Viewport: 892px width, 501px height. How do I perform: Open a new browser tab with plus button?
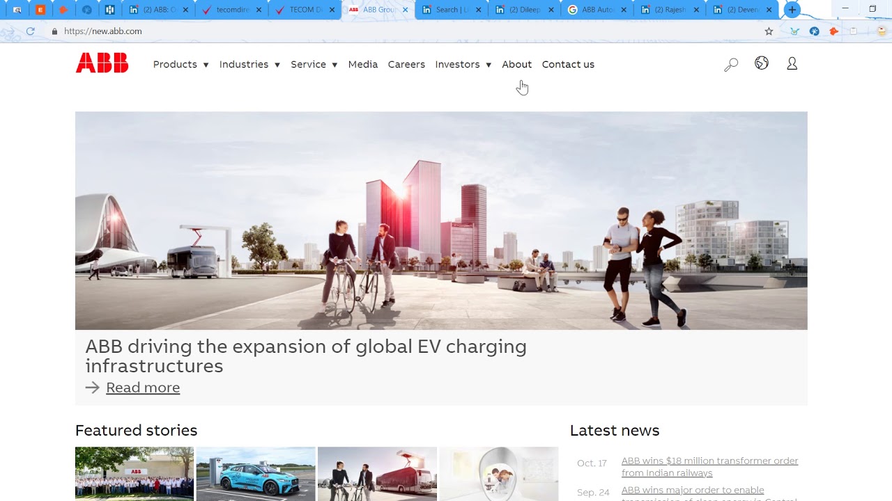pyautogui.click(x=792, y=10)
